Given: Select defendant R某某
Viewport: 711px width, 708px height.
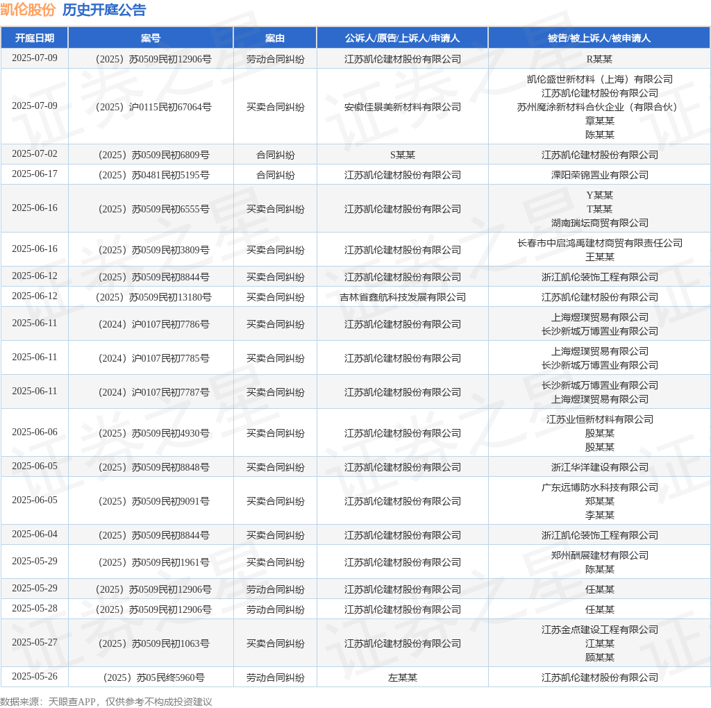Looking at the screenshot, I should pyautogui.click(x=599, y=60).
